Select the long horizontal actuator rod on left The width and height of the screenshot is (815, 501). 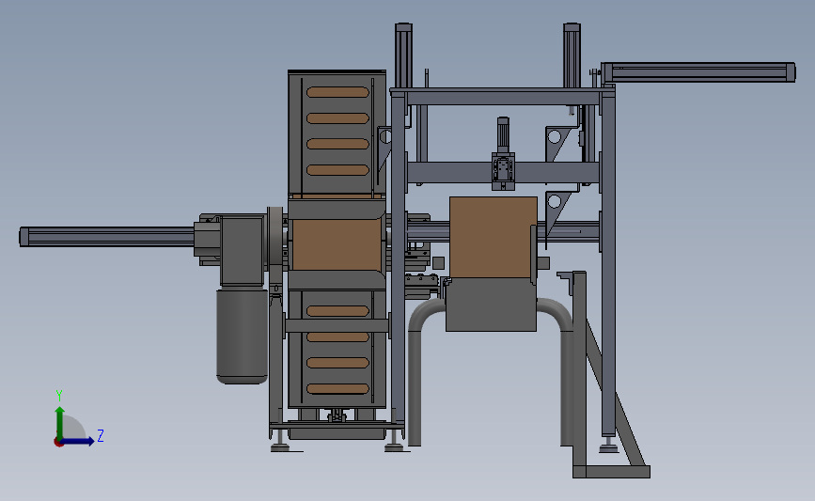106,237
